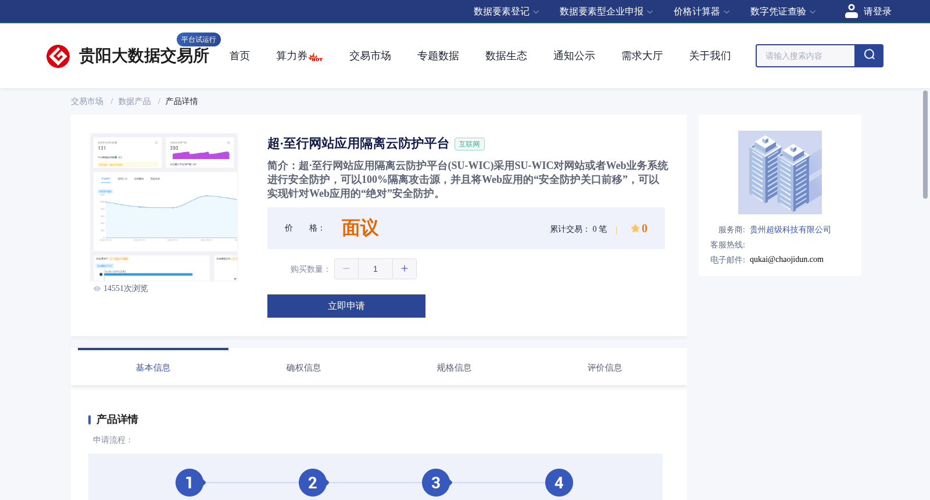Image resolution: width=930 pixels, height=500 pixels.
Task: Open 贵州超级科技有限公司 provider link
Action: (x=791, y=230)
